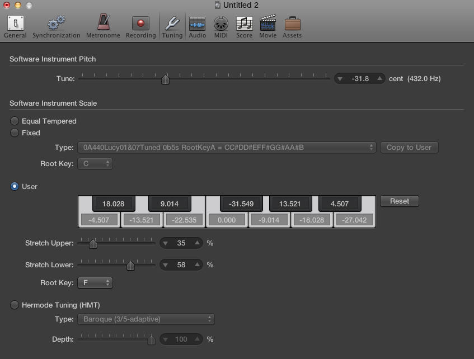The height and width of the screenshot is (359, 474).
Task: Click the Tune value field showing -31.8
Action: tap(359, 78)
